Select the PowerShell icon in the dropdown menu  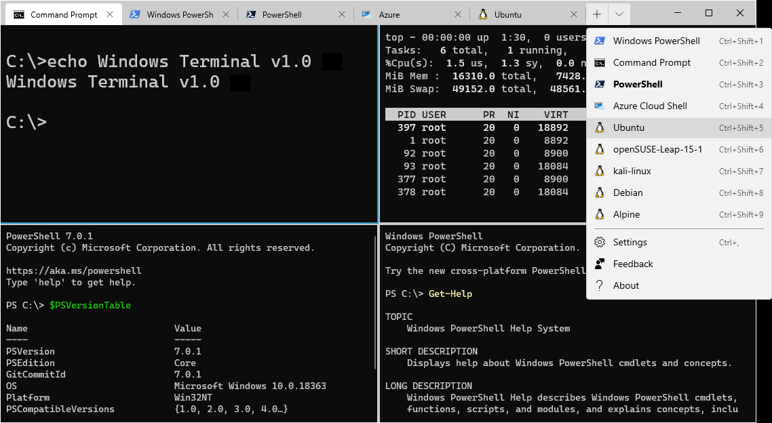tap(600, 84)
